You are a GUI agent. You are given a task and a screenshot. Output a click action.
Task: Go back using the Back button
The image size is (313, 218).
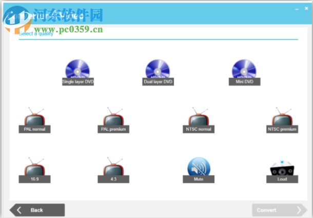(x=37, y=210)
